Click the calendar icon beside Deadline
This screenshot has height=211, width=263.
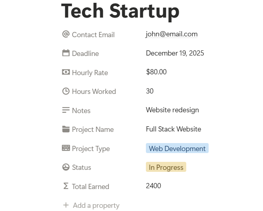tap(66, 53)
